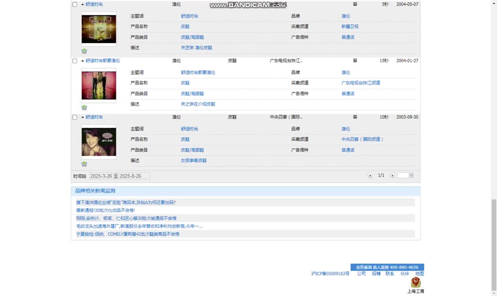Open the 舒适时尚 title link dated 2004-05-07

click(94, 4)
